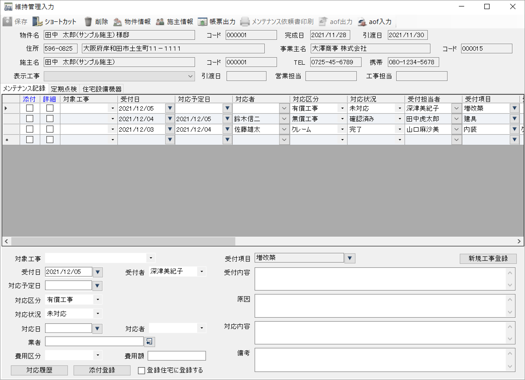The width and height of the screenshot is (525, 380).
Task: Enable 登録住宅に登録する checkbox
Action: coord(142,371)
